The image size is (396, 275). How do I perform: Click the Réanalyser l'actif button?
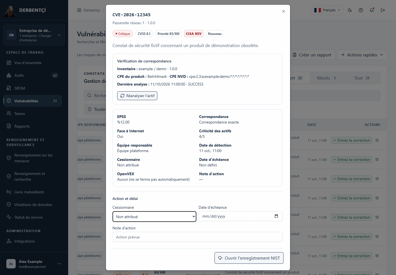click(137, 96)
